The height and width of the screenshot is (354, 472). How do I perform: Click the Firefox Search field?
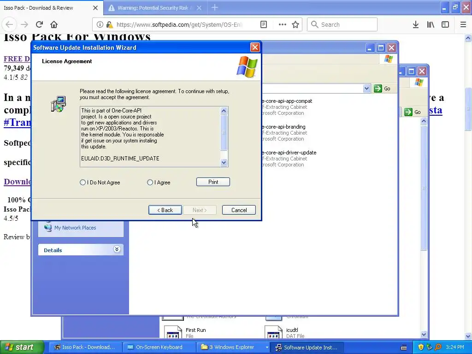(342, 24)
